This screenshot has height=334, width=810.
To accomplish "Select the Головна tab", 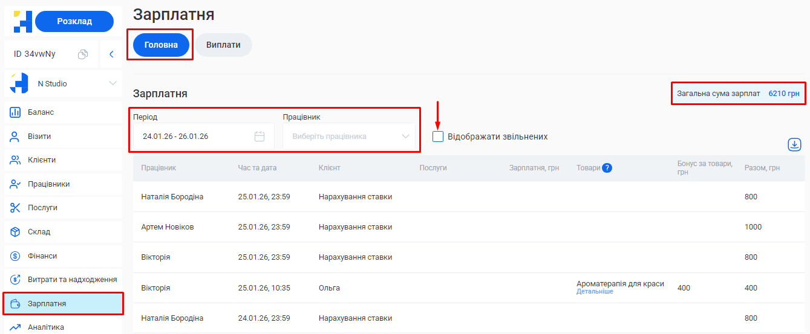I will pos(161,45).
